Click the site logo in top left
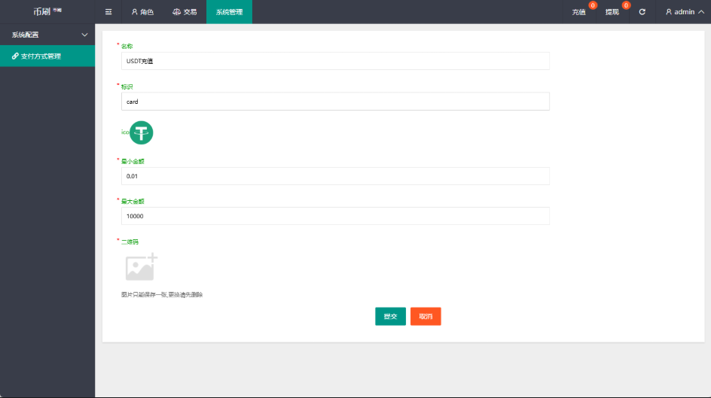The image size is (711, 398). [x=47, y=12]
